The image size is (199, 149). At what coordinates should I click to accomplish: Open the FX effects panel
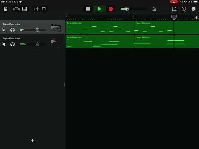click(44, 9)
